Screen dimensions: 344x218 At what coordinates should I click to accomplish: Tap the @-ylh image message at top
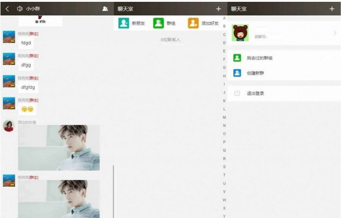40,21
